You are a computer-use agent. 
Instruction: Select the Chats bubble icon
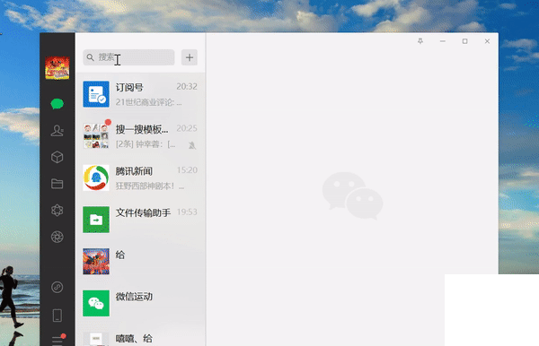pos(57,104)
